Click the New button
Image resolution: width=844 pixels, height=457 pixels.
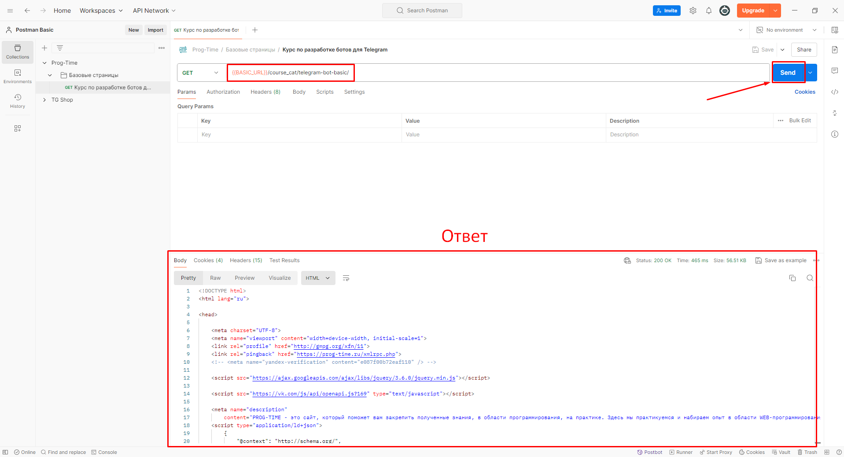134,30
